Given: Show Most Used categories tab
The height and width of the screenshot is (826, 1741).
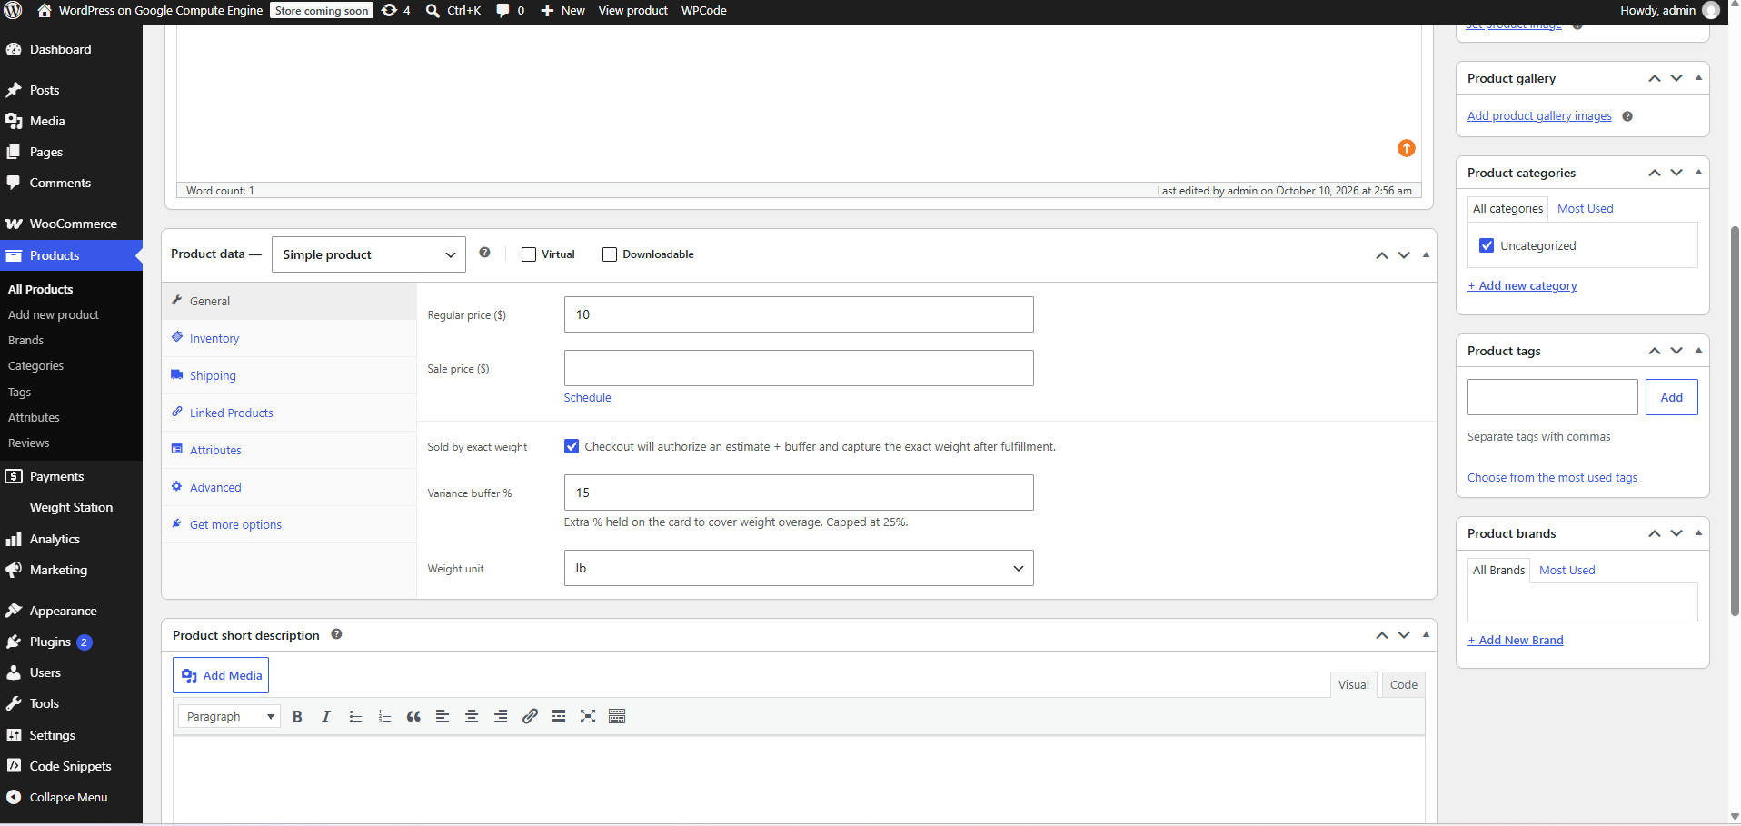Looking at the screenshot, I should (x=1585, y=208).
